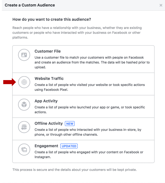Click the in-store offline channels description
This screenshot has width=165, height=183.
88,132
